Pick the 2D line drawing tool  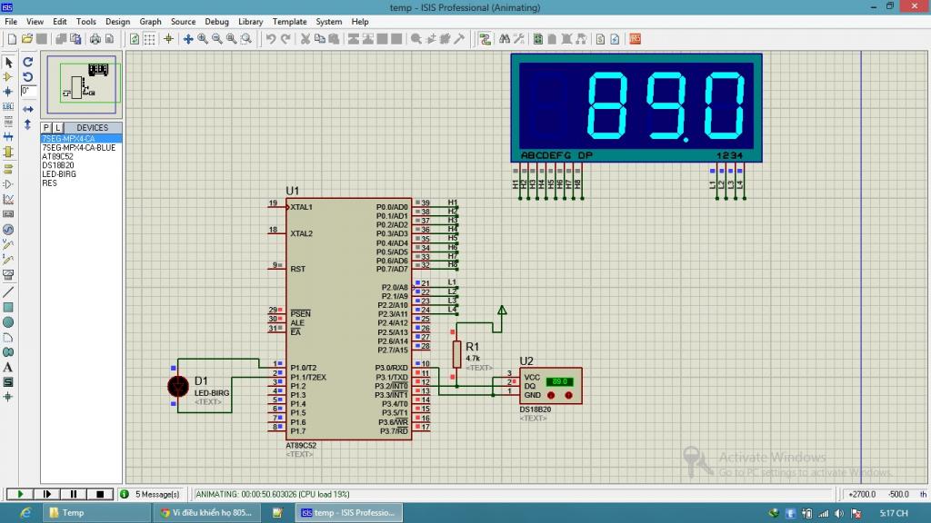click(8, 291)
